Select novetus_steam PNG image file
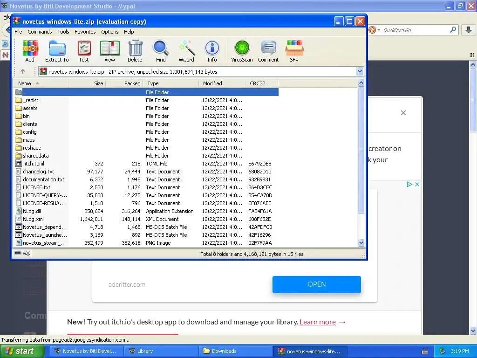 (41, 242)
